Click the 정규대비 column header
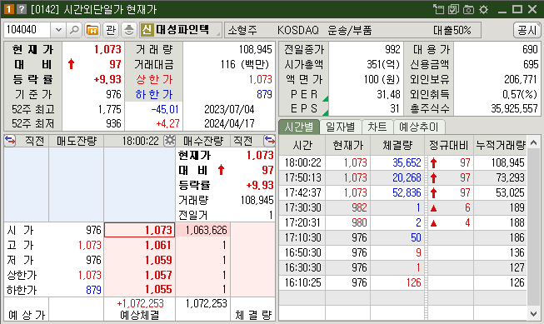This screenshot has width=544, height=324. click(449, 145)
